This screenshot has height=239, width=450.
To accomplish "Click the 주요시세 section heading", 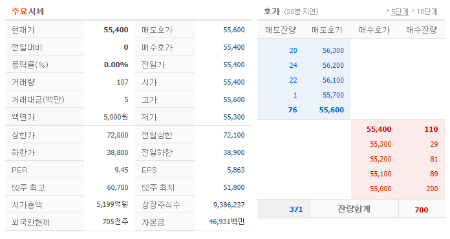I will point(28,11).
